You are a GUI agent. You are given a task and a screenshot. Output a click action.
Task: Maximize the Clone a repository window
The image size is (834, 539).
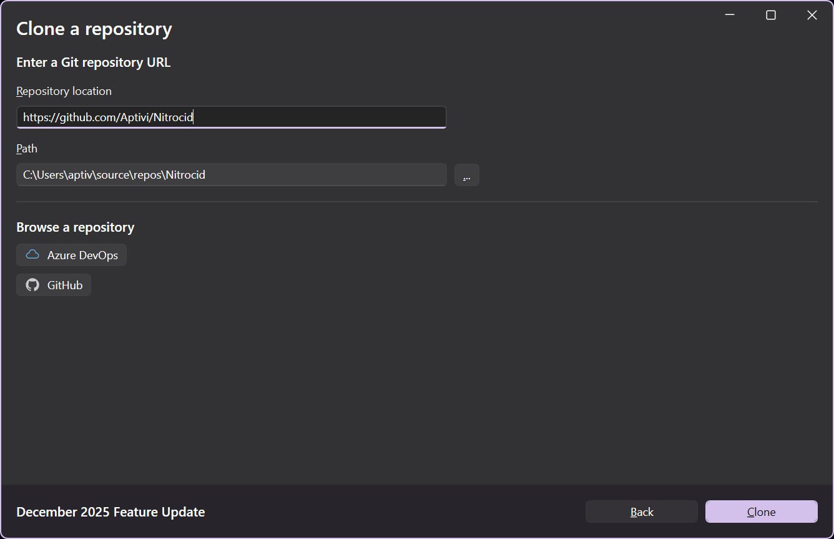click(771, 15)
